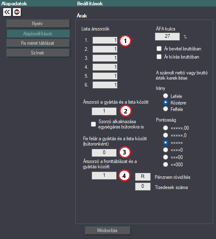Viewport: 216px width, 239px height.
Task: Click the Tizedesek száma field
Action: click(x=143, y=187)
